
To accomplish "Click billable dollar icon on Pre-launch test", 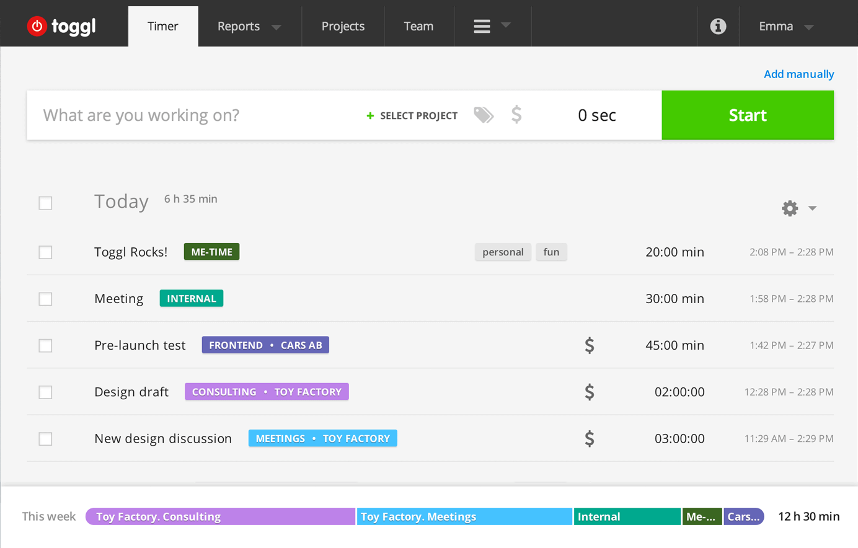I will click(590, 345).
